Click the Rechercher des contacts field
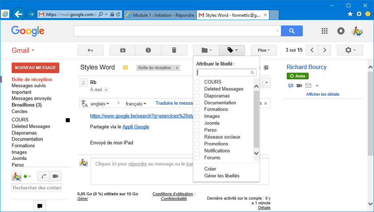Screen dimensions: 374x212 36,188
